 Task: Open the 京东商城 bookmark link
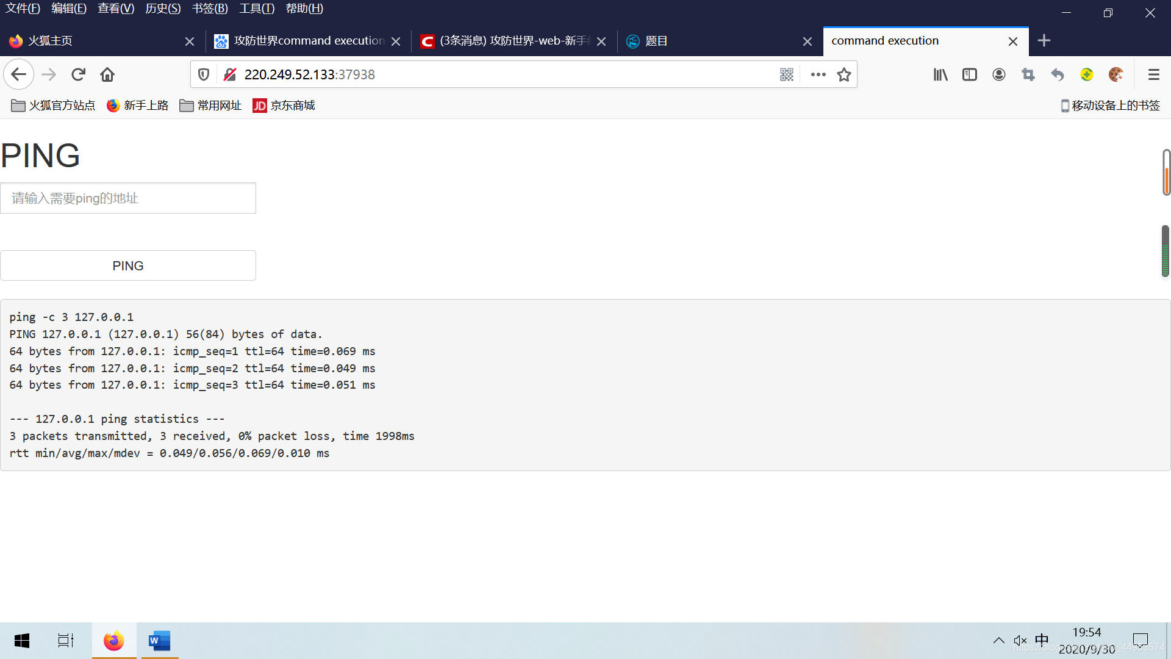point(283,105)
